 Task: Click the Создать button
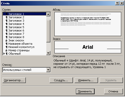pos(61,80)
